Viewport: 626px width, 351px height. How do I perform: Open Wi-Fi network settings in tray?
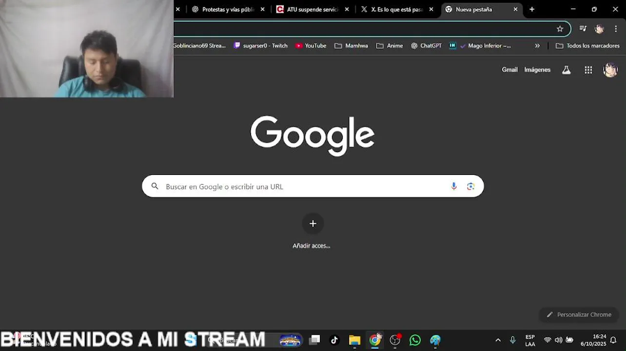coord(548,340)
